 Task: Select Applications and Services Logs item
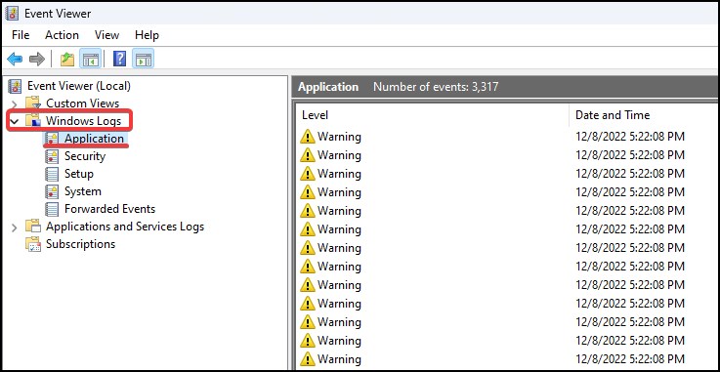coord(125,227)
